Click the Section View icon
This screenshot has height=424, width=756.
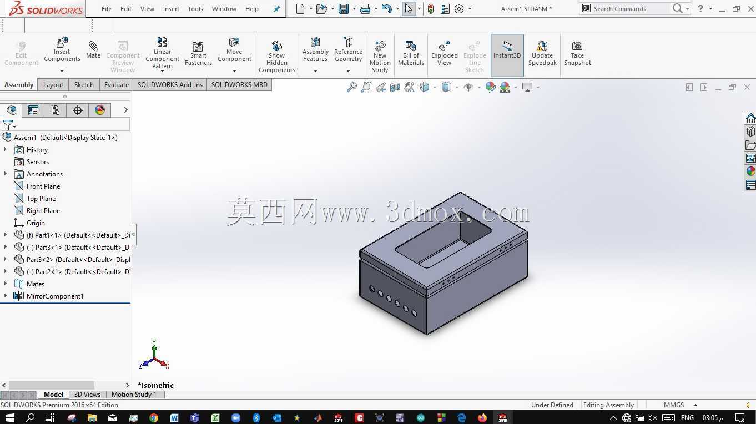click(x=395, y=87)
